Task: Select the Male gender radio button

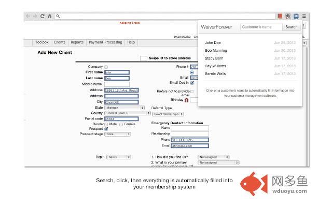Action: click(x=106, y=124)
